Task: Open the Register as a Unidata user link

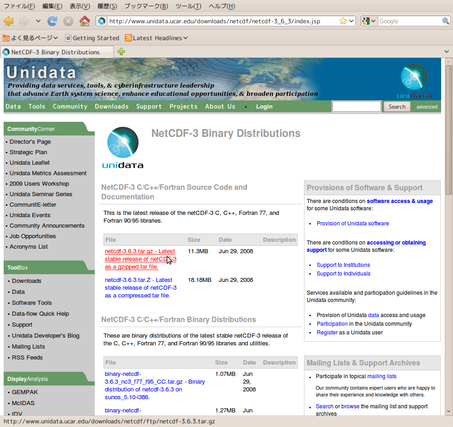Action: pyautogui.click(x=327, y=333)
